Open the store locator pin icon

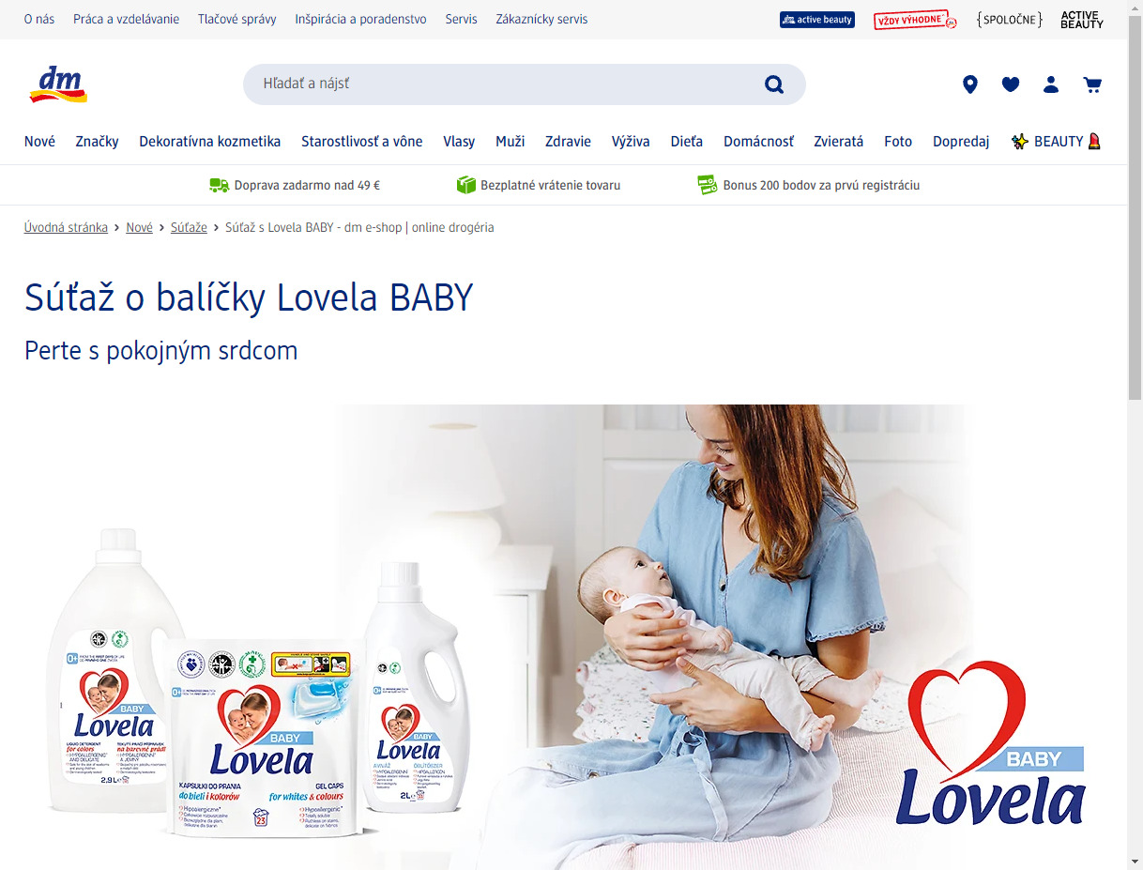coord(970,84)
